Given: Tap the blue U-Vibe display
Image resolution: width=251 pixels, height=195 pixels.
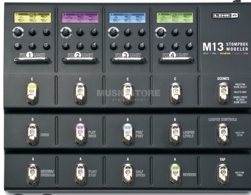Looking at the screenshot, I should [x=127, y=18].
